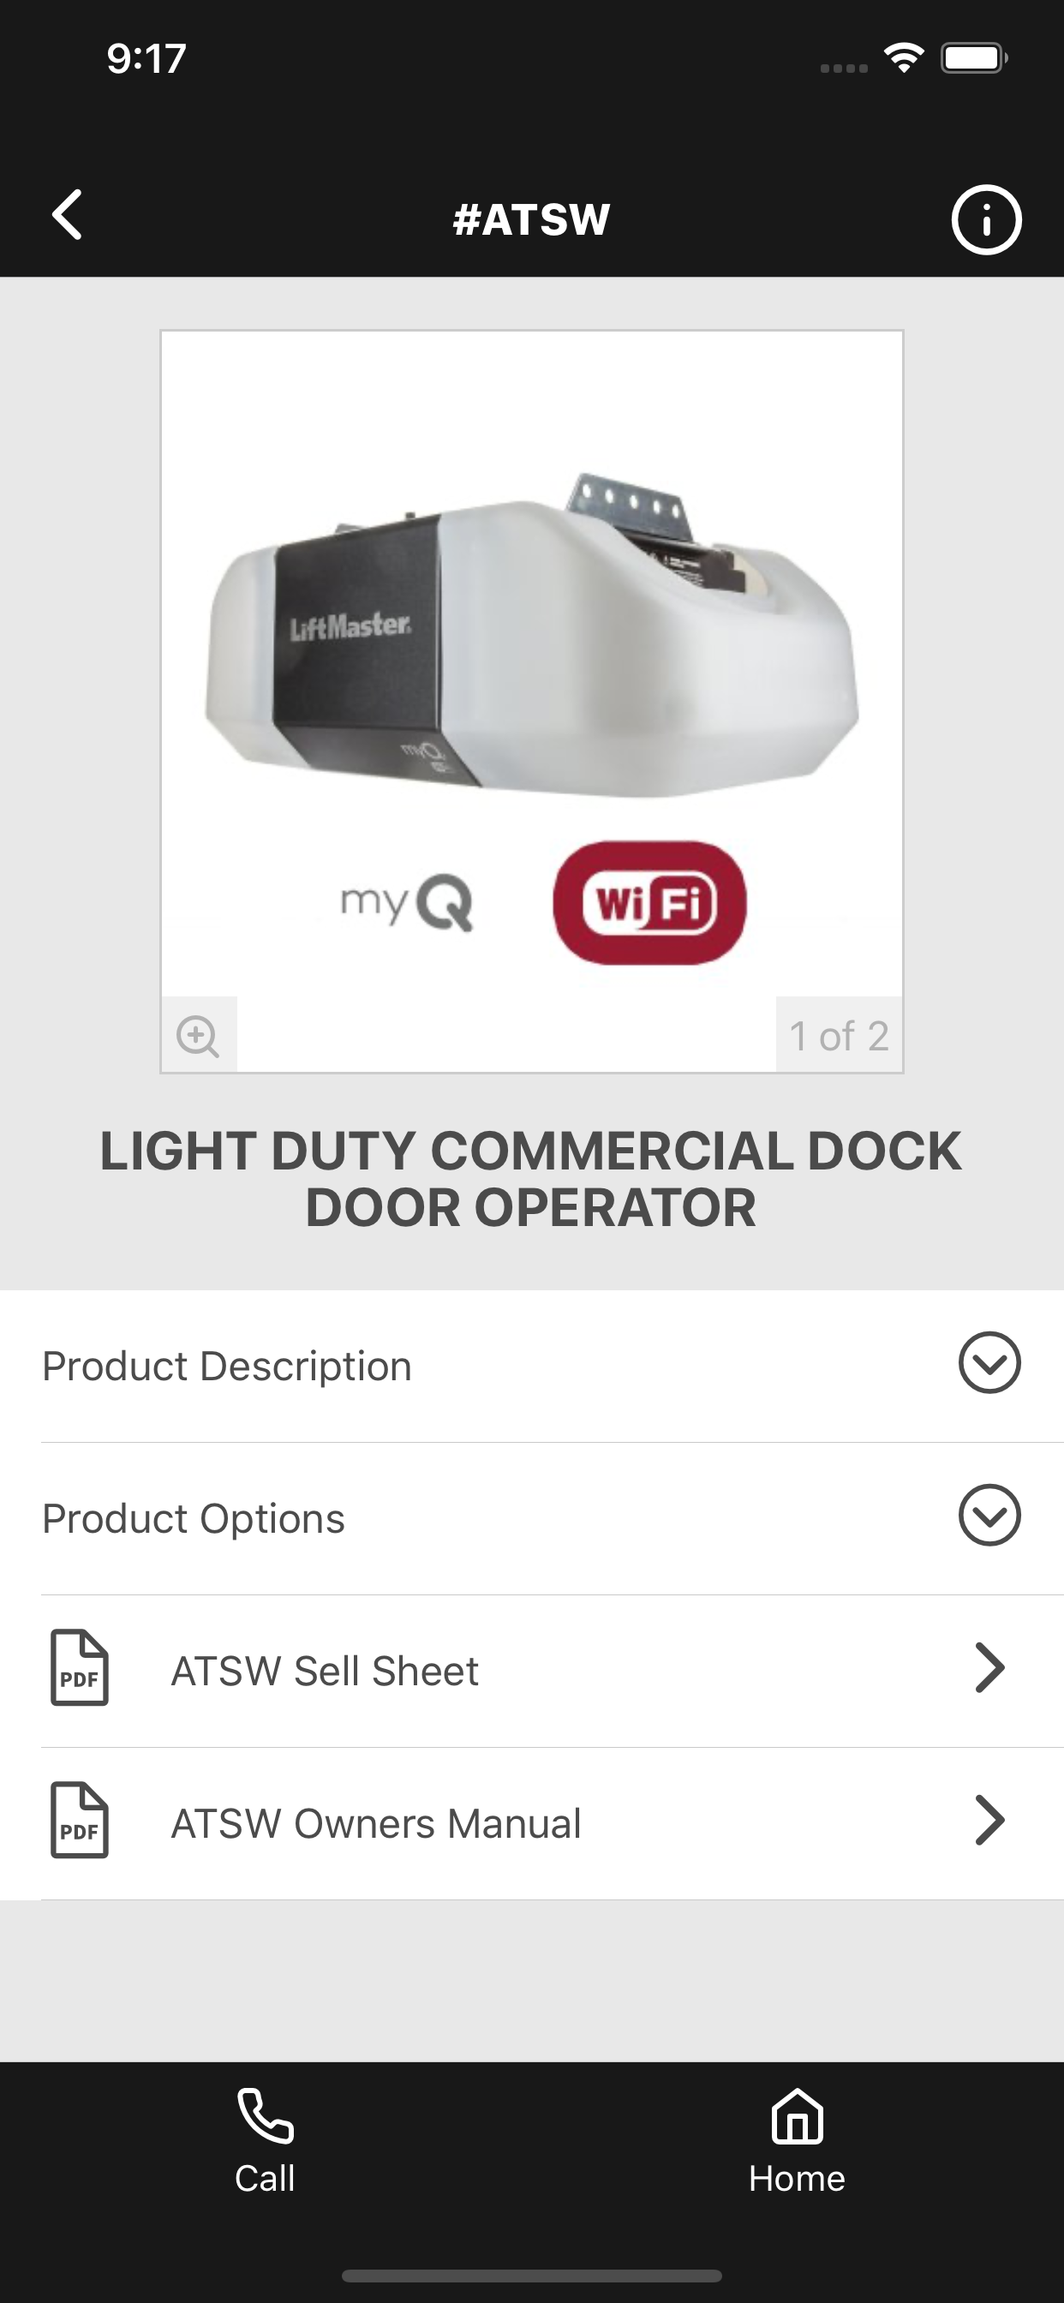Screen dimensions: 1064x2303
Task: Tap the phone Call icon
Action: click(x=265, y=2115)
